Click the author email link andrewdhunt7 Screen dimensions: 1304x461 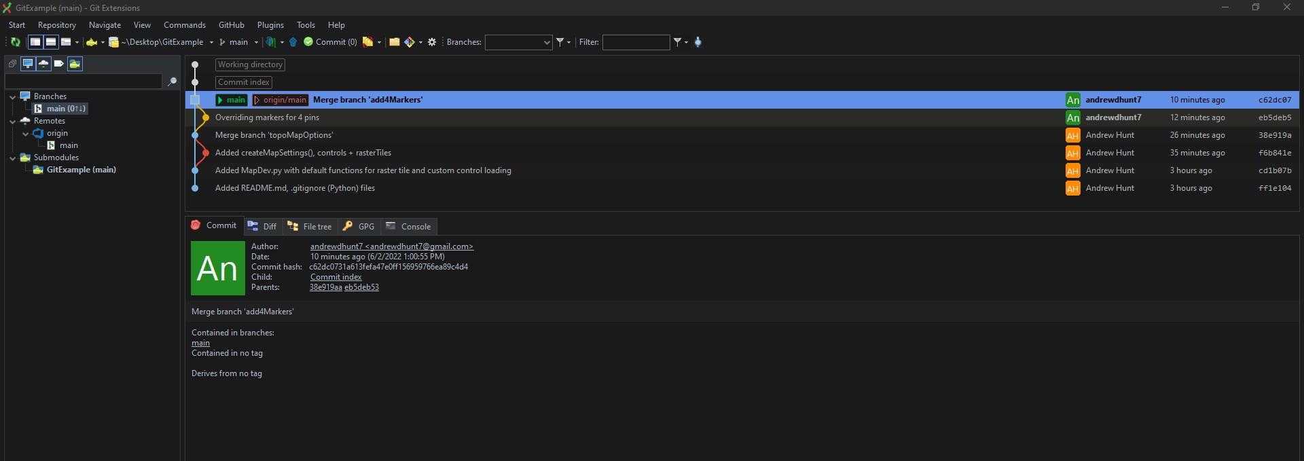pyautogui.click(x=392, y=246)
